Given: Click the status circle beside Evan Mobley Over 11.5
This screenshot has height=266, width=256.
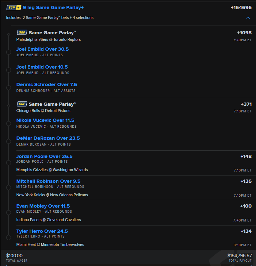Looking at the screenshot, I should coord(8,212).
